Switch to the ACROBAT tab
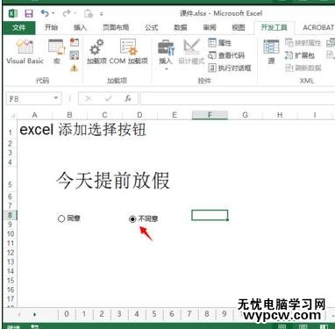335x329 pixels. [x=318, y=28]
